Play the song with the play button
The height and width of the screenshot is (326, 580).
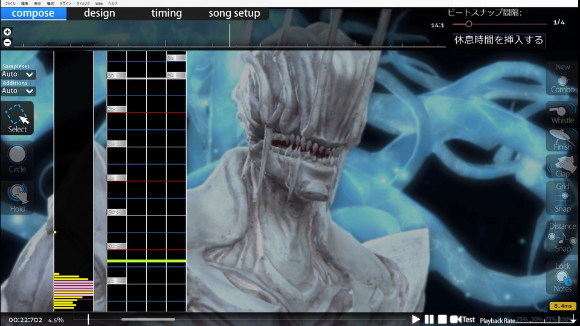click(x=416, y=319)
